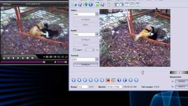The width and height of the screenshot is (188, 106).
Task: Mute KMPlayer using the speaker icon
Action: (55, 62)
